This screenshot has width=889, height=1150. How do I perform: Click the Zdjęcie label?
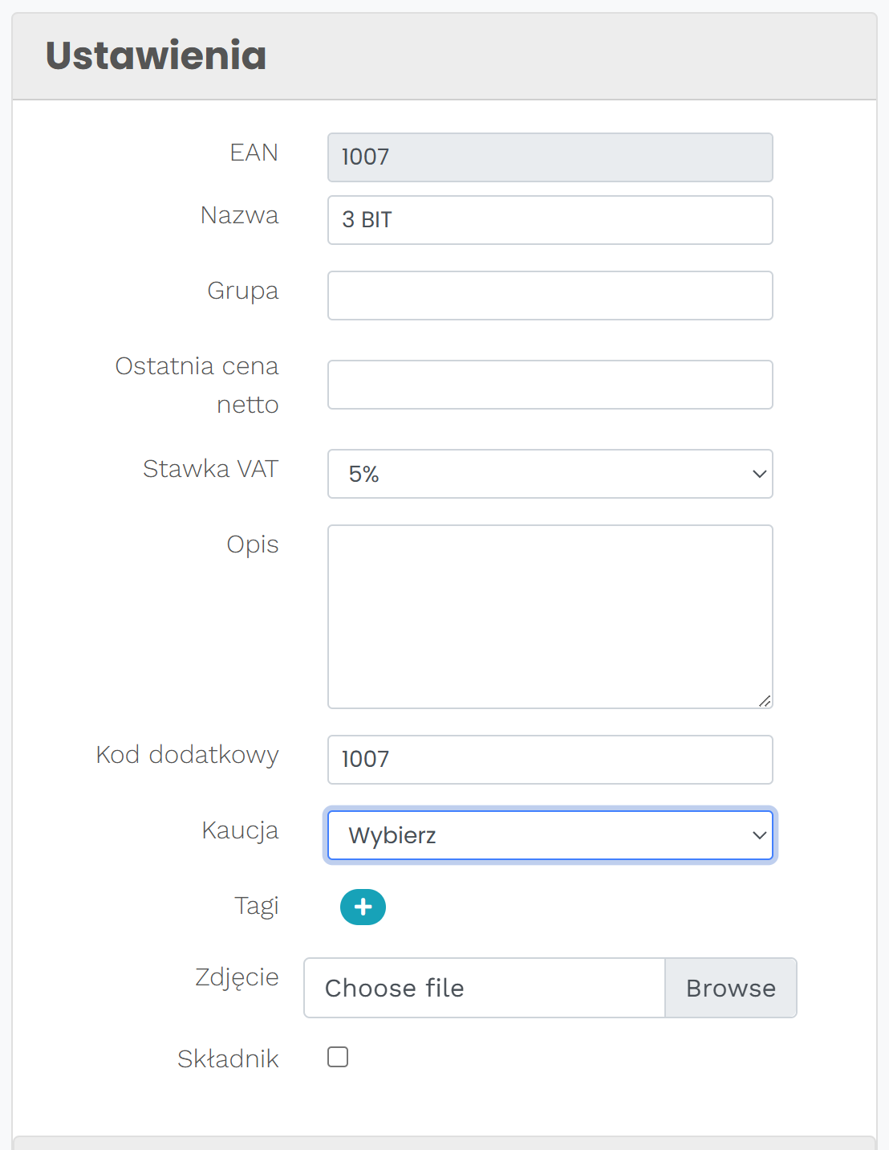point(237,977)
